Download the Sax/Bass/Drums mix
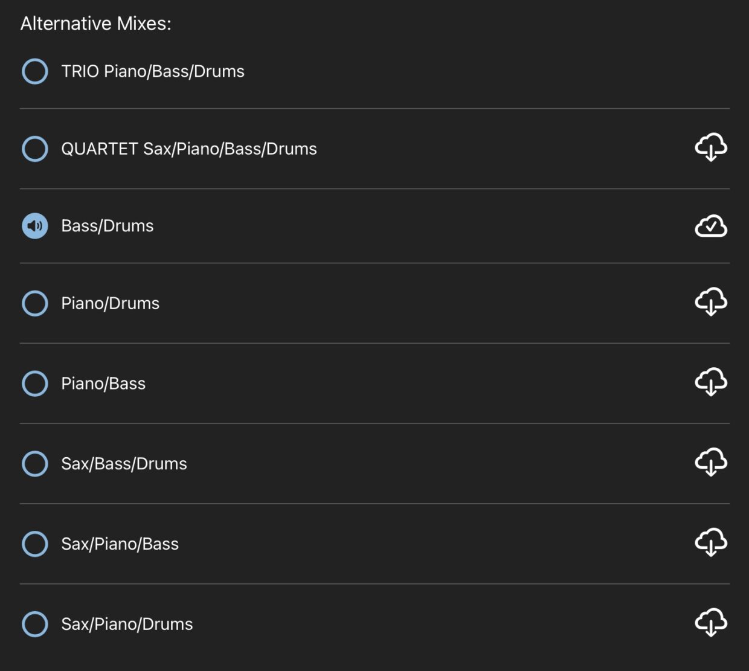749x671 pixels. coord(710,463)
